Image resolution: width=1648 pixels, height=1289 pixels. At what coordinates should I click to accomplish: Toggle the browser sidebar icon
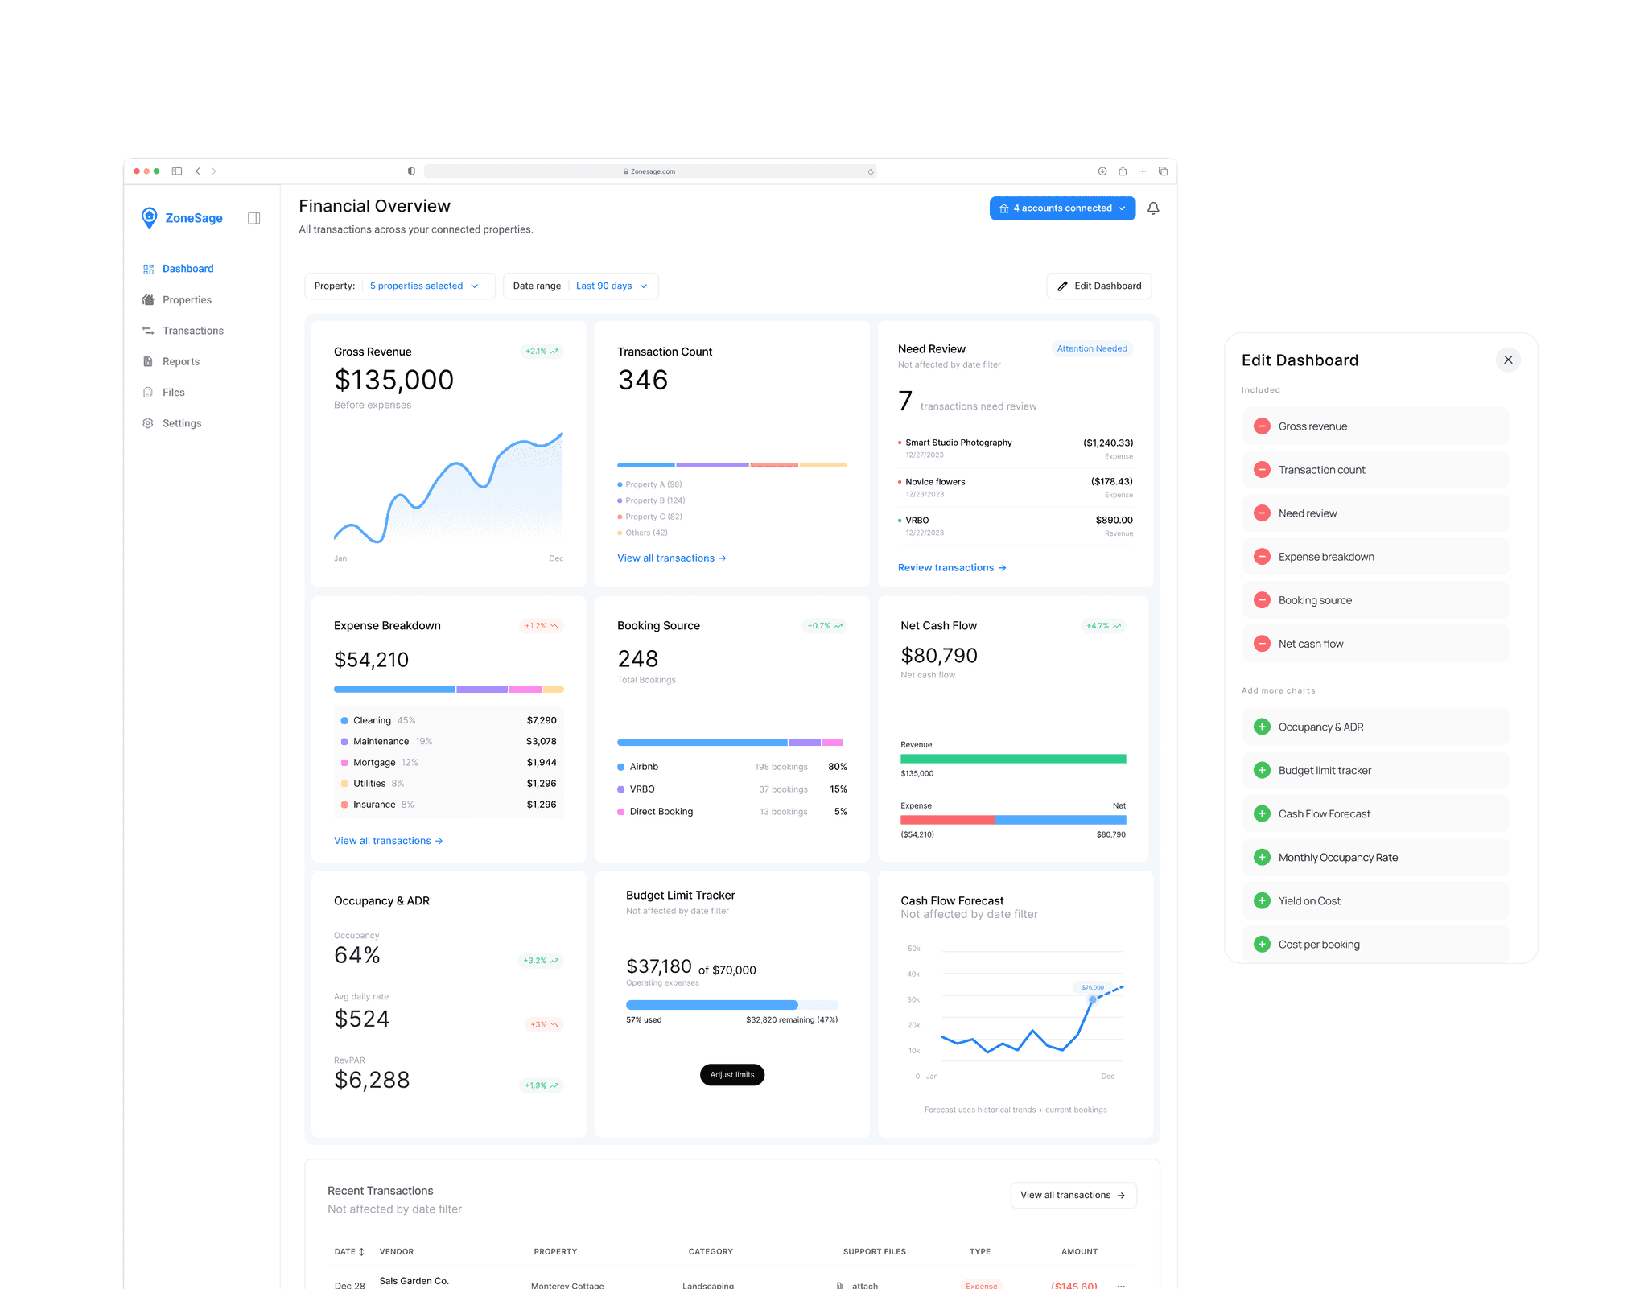click(x=177, y=171)
